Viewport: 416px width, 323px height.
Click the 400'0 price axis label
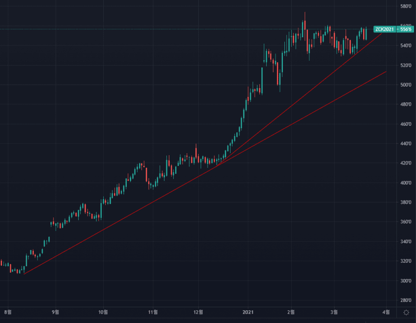(406, 183)
